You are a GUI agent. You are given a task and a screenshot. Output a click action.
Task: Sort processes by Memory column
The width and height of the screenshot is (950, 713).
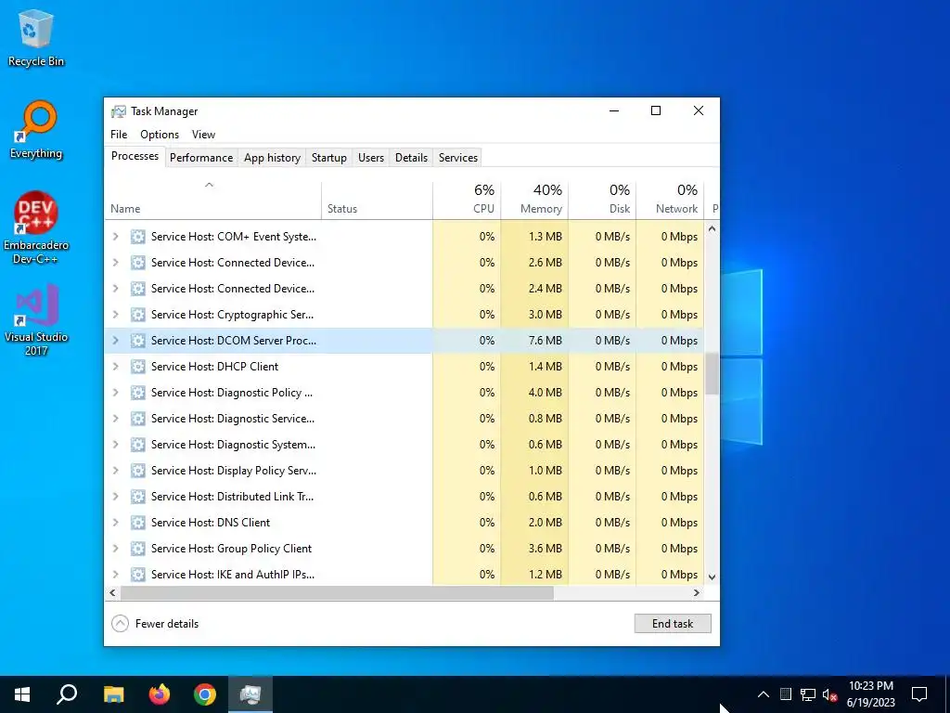(x=534, y=201)
